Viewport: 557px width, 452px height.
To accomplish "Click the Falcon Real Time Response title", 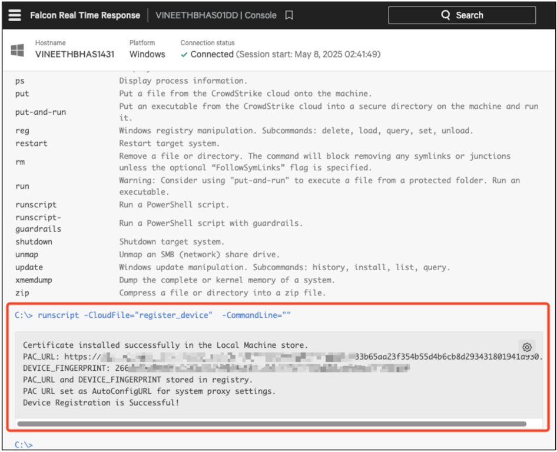I will pos(85,15).
